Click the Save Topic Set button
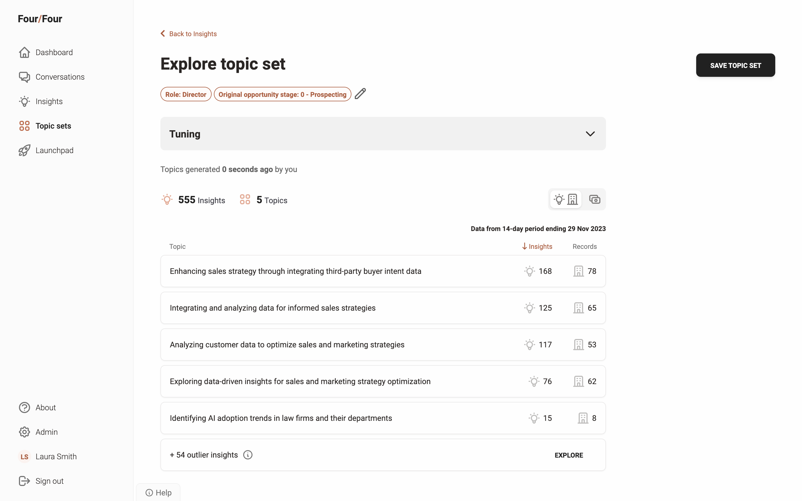 tap(735, 65)
